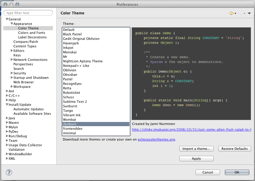
Task: Select the Roboticket theme
Action: pos(96,93)
